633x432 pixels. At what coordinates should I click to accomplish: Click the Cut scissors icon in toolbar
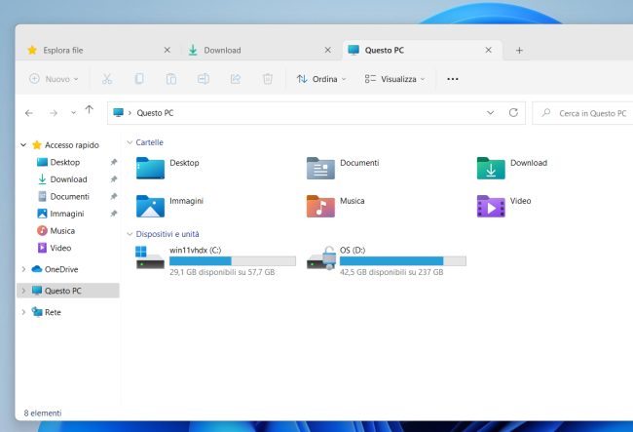(x=107, y=79)
